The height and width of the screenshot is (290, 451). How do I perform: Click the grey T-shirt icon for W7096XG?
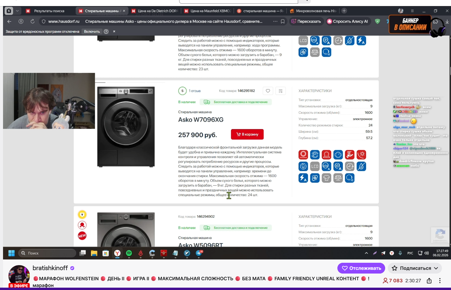(327, 178)
